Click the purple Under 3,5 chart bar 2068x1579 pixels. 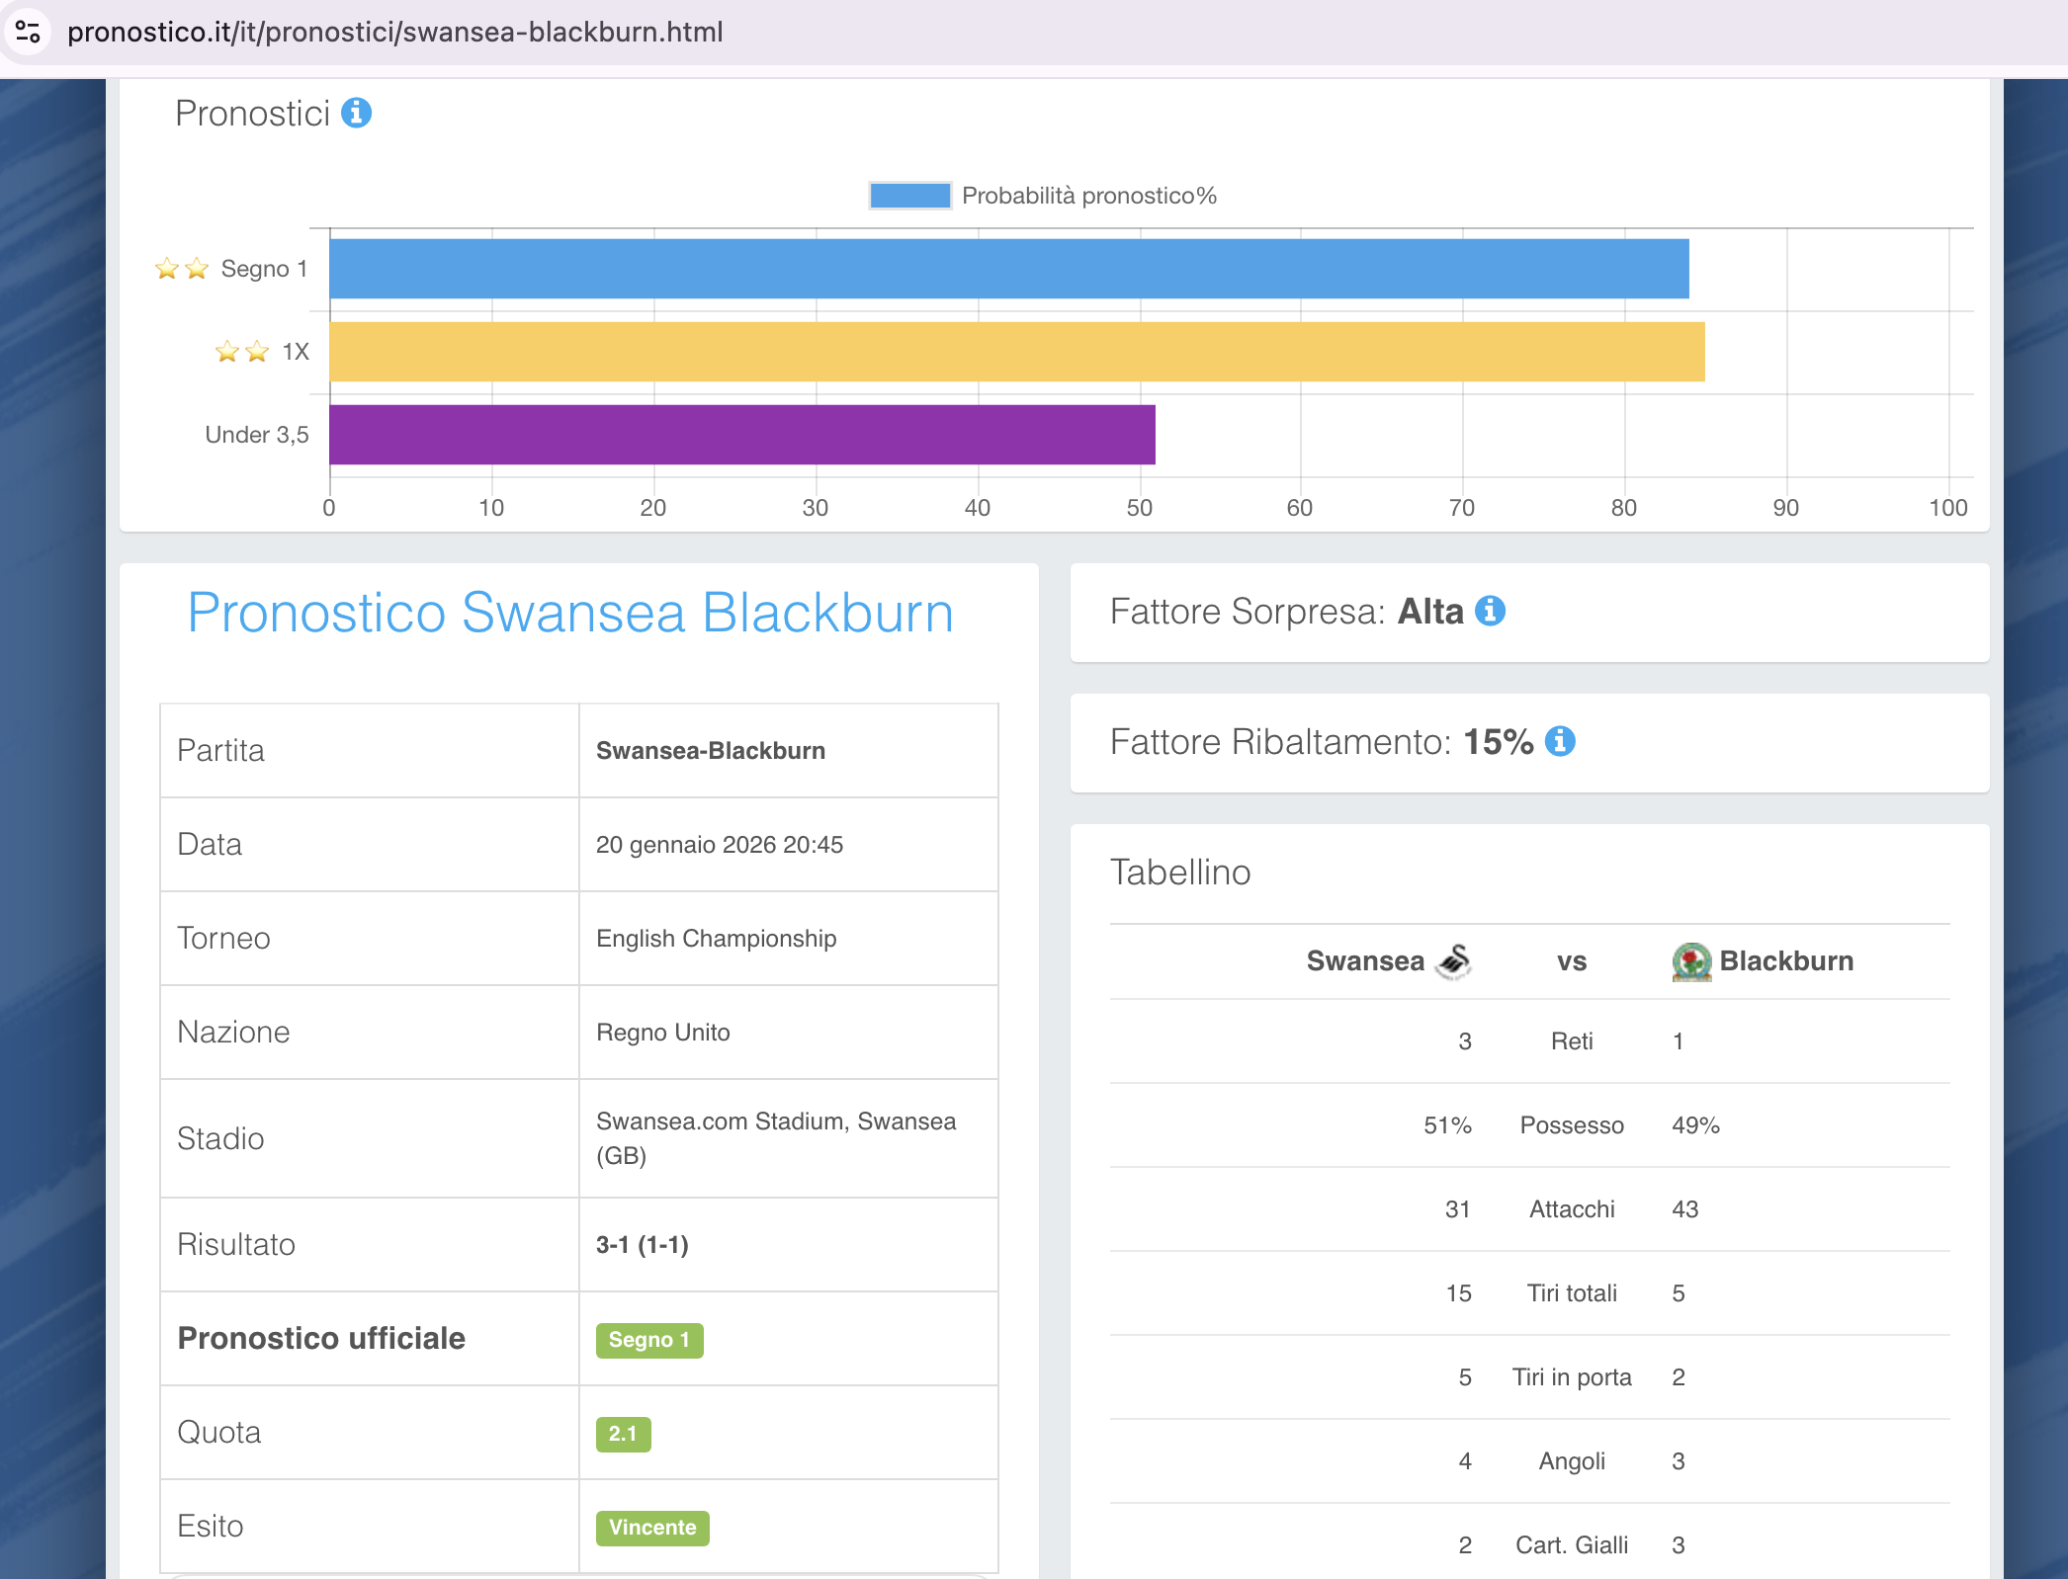click(x=741, y=435)
